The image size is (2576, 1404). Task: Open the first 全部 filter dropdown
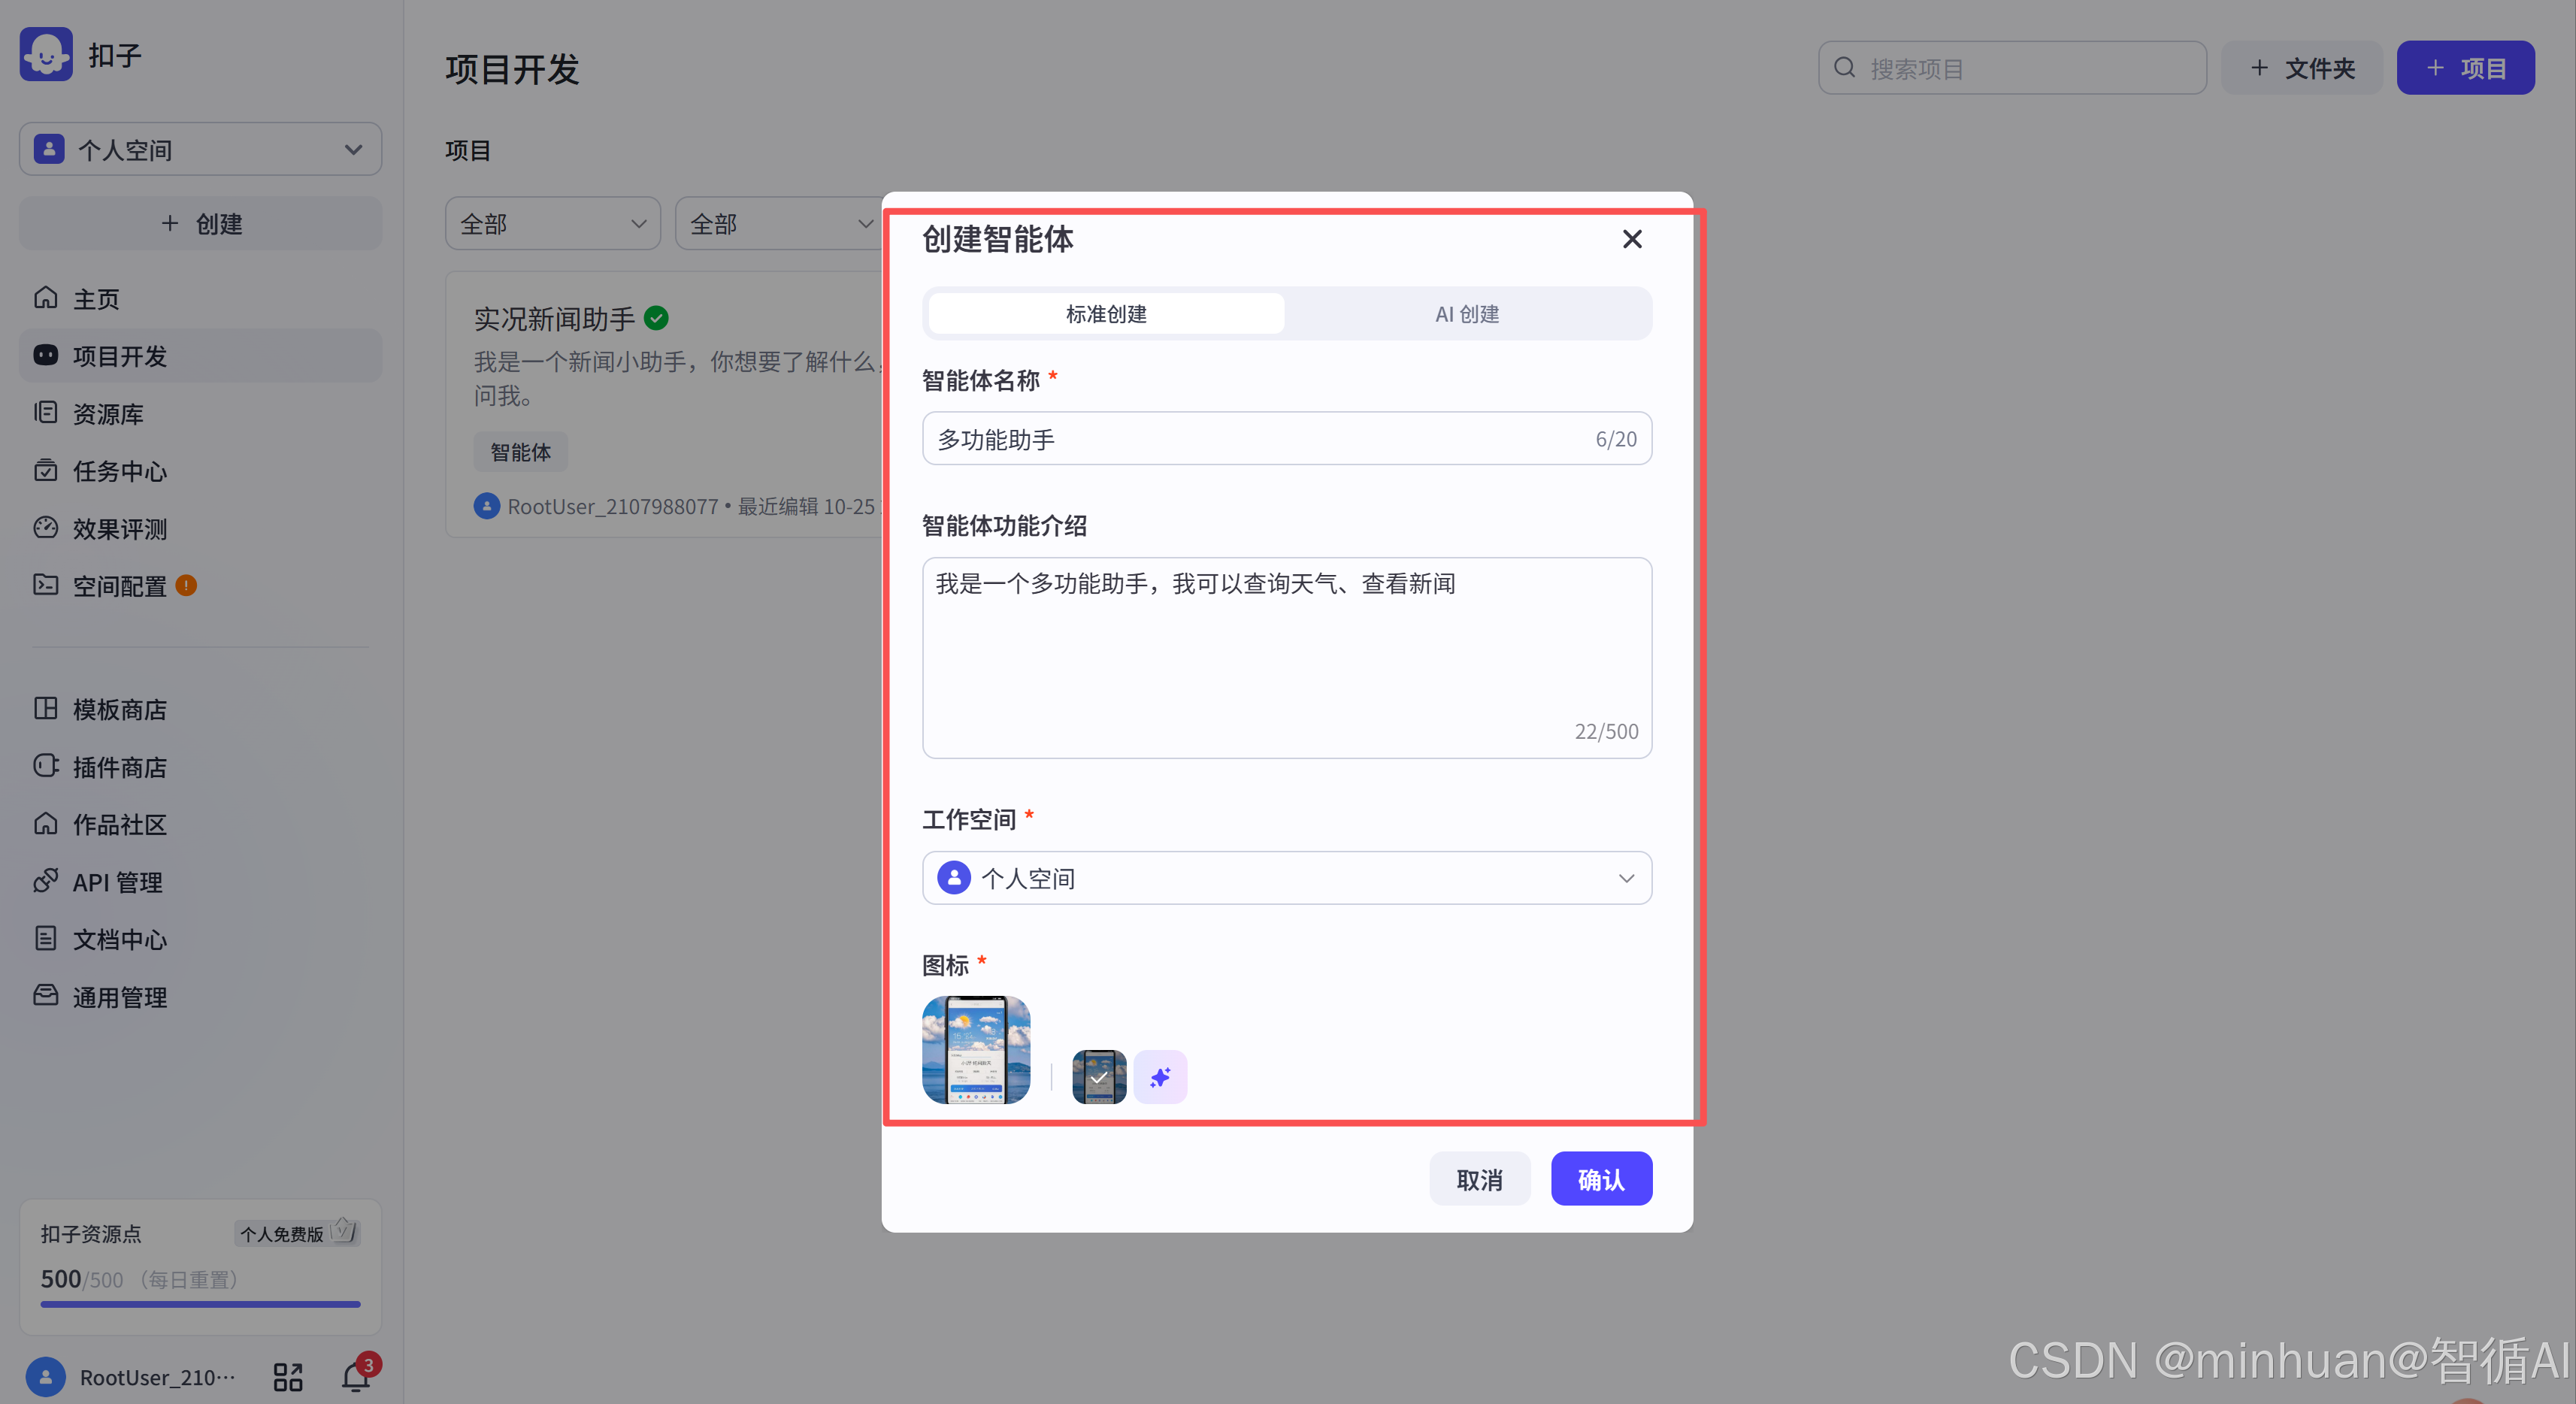(552, 224)
